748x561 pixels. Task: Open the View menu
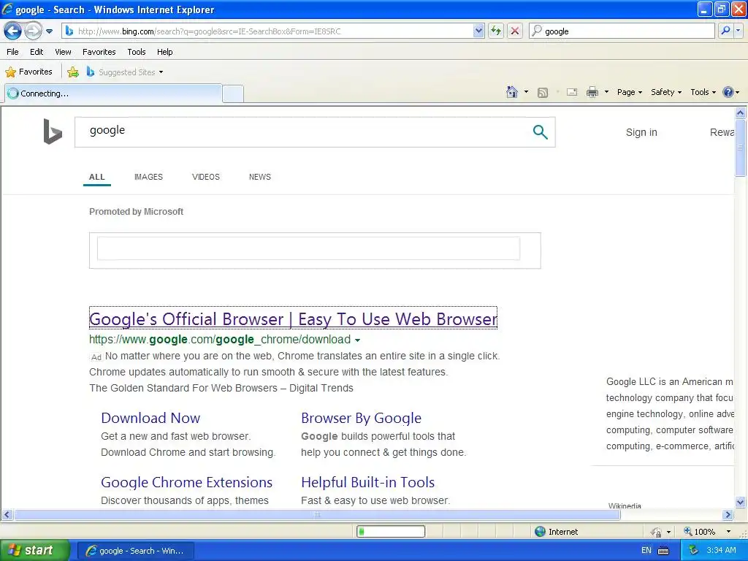tap(63, 52)
